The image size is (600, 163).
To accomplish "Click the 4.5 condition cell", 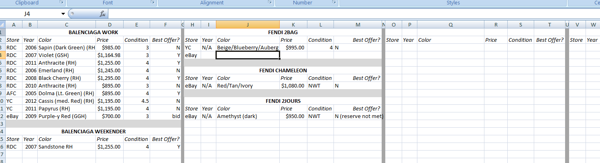I will point(136,101).
